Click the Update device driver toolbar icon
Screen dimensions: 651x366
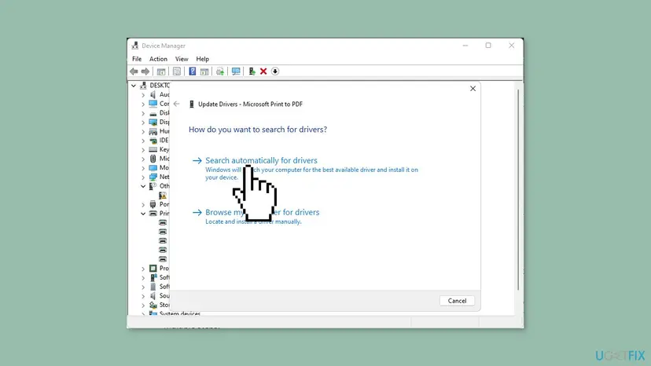click(x=220, y=71)
